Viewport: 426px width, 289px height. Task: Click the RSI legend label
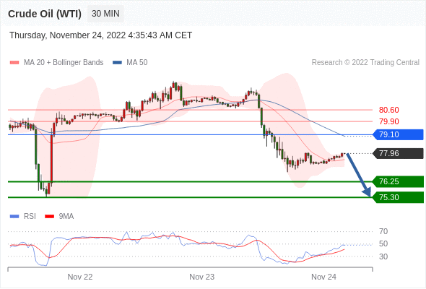[x=30, y=217]
